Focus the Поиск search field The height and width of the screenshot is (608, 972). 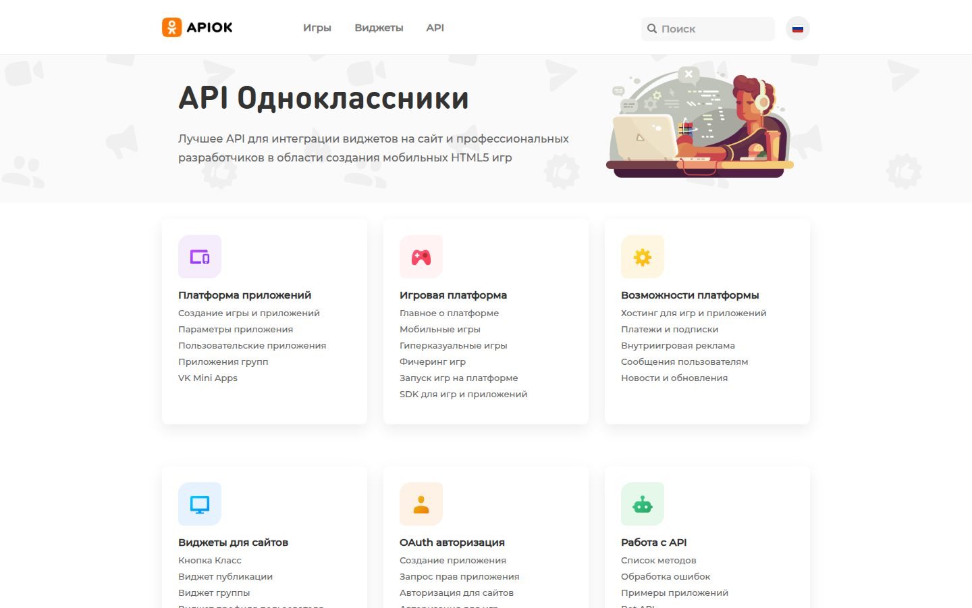(x=707, y=28)
